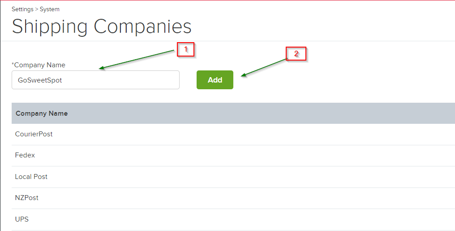Viewport: 455px width, 231px height.
Task: Click the green arrow pointing to the input field
Action: 137,59
